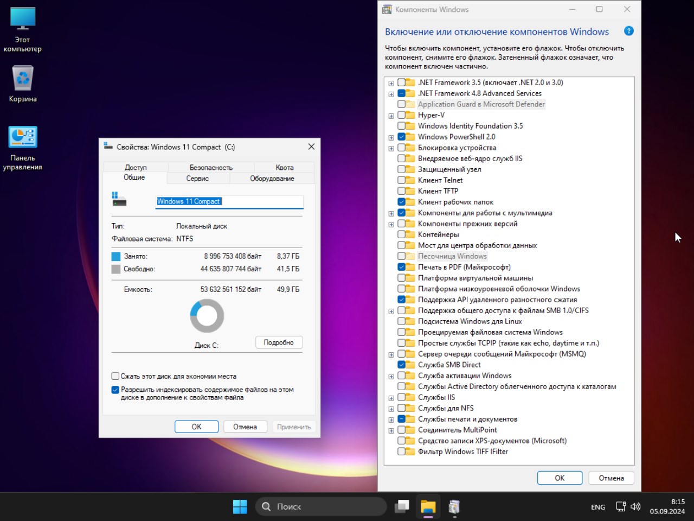Switch to the Сервис tab
694x521 pixels.
click(197, 178)
